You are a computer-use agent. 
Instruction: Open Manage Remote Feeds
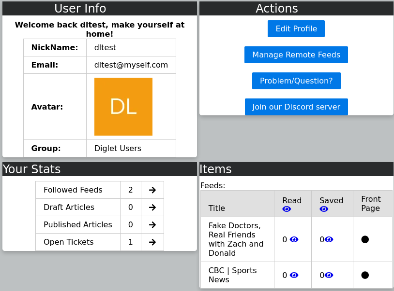click(x=296, y=55)
